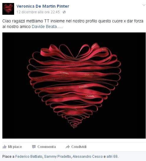This screenshot has height=161, width=146.
Task: Click the share arrow icon beside Condividi
Action: 68,147
